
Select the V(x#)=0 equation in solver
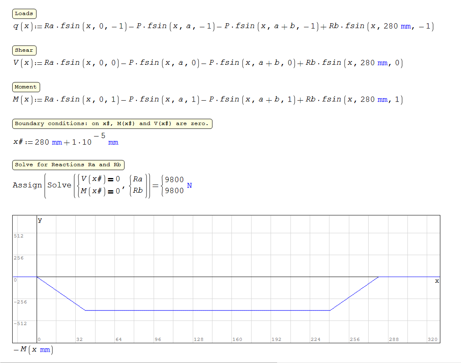click(x=100, y=179)
